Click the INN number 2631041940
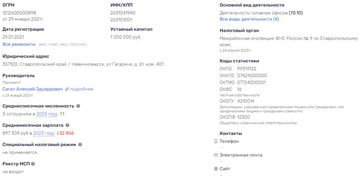Screen dimensions: 362x181 tap(123, 13)
